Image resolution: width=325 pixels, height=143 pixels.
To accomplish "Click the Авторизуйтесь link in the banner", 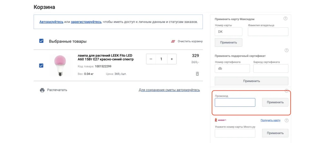I will point(51,22).
